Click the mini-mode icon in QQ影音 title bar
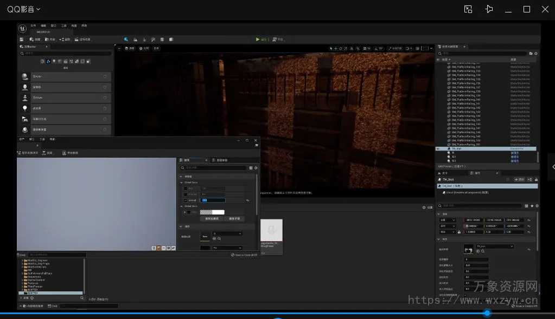Image resolution: width=555 pixels, height=319 pixels. (468, 9)
